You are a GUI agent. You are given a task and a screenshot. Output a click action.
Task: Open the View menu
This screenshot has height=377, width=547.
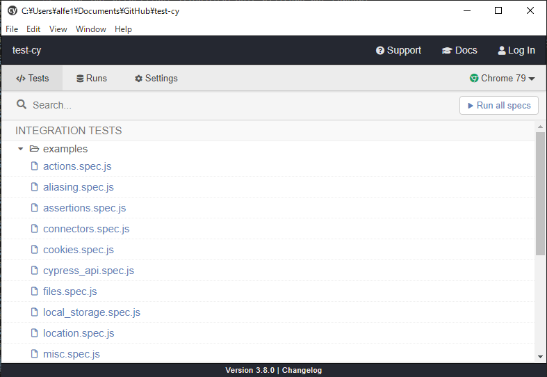click(58, 29)
